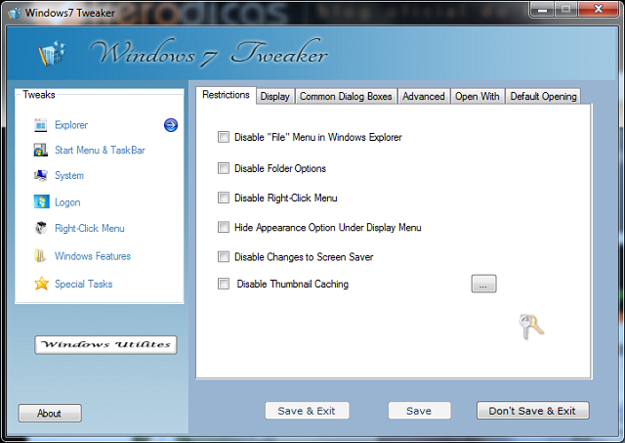Open Special Tasks link

click(x=84, y=284)
